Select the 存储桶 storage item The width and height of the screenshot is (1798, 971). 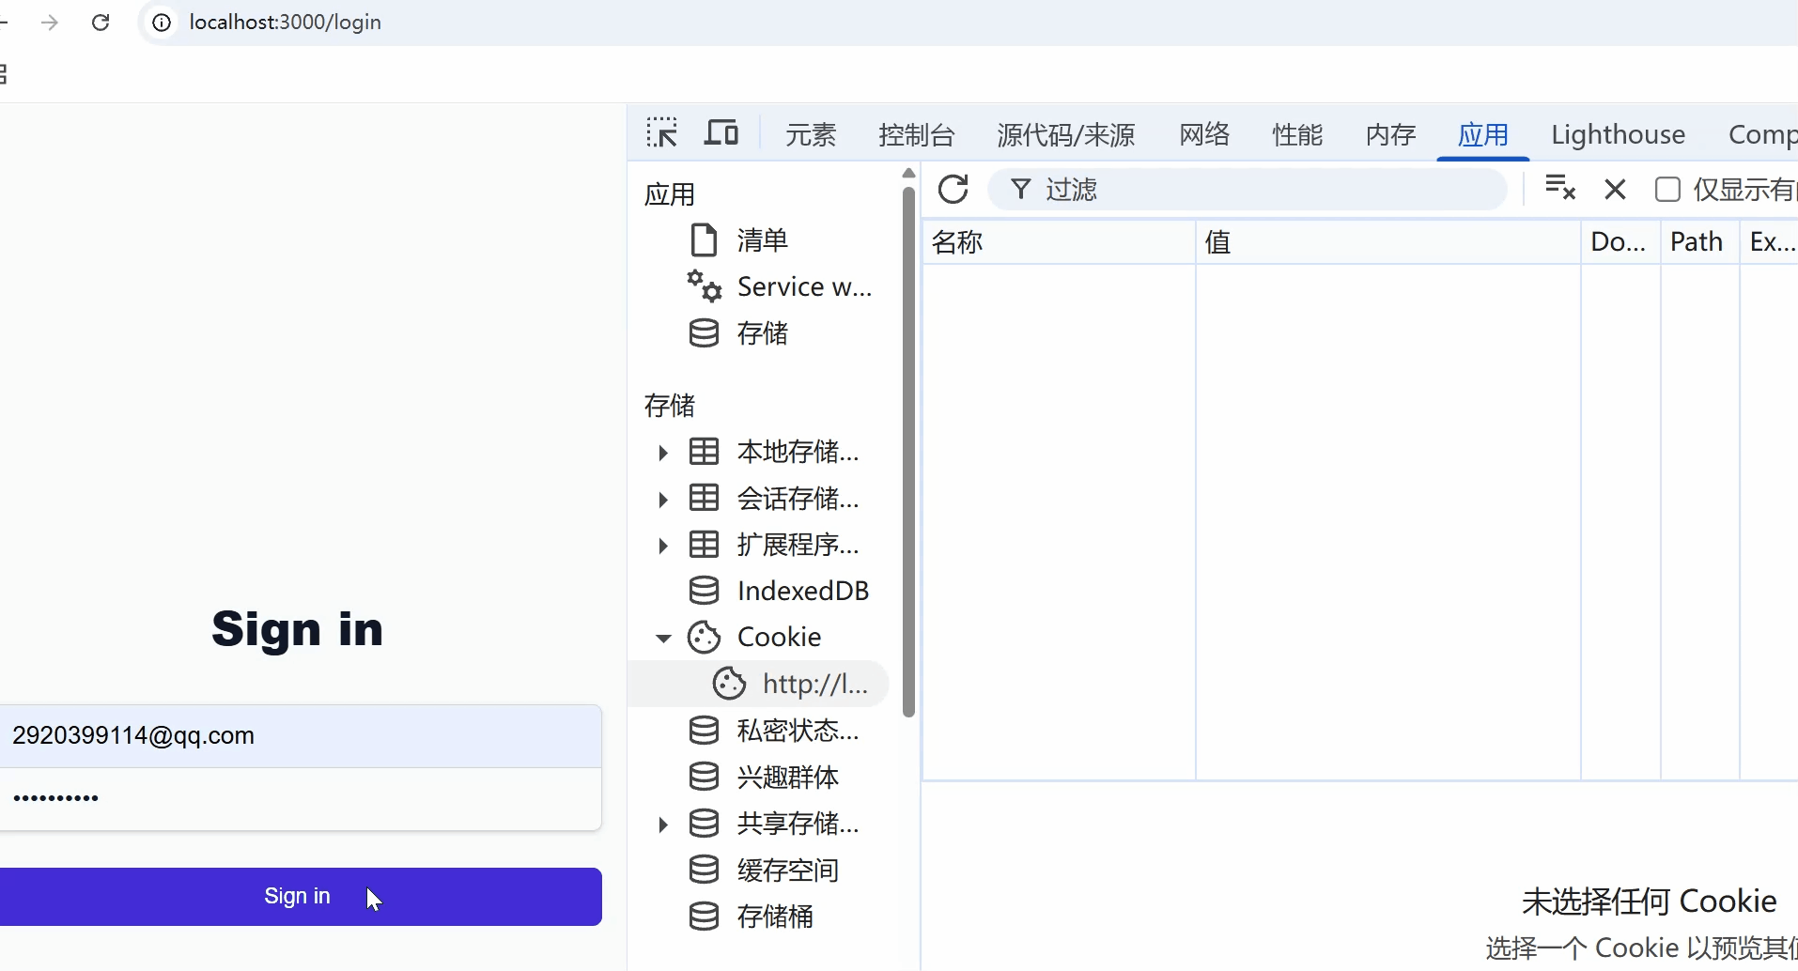775,917
